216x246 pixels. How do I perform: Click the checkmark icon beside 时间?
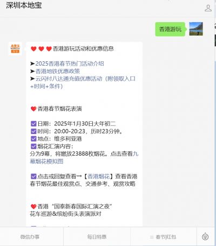click(33, 131)
